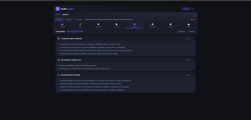Viewport: 251px width, 120px height.
Task: Copy 'Recomendaciones concretas' section
Action: pos(188,75)
